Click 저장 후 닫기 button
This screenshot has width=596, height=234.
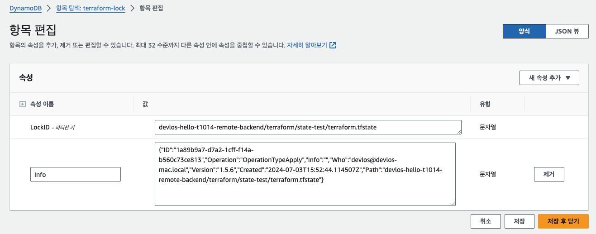click(563, 221)
